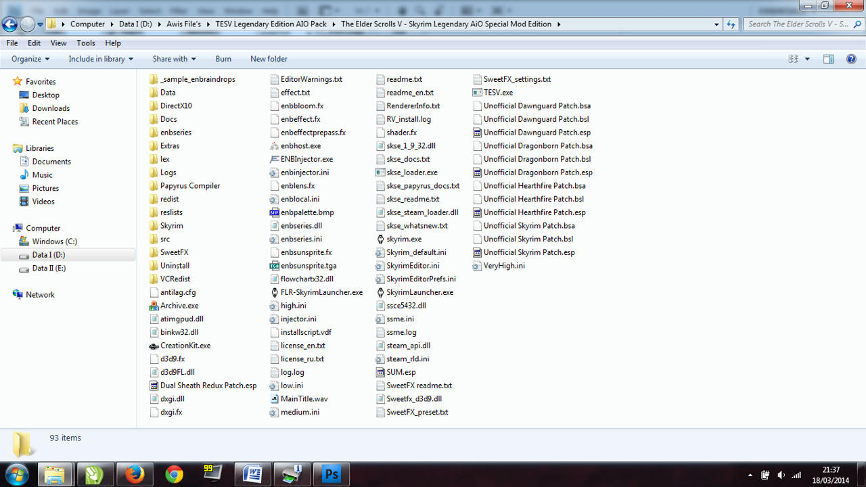Click the Help question mark icon
This screenshot has height=487, width=866.
pos(851,59)
